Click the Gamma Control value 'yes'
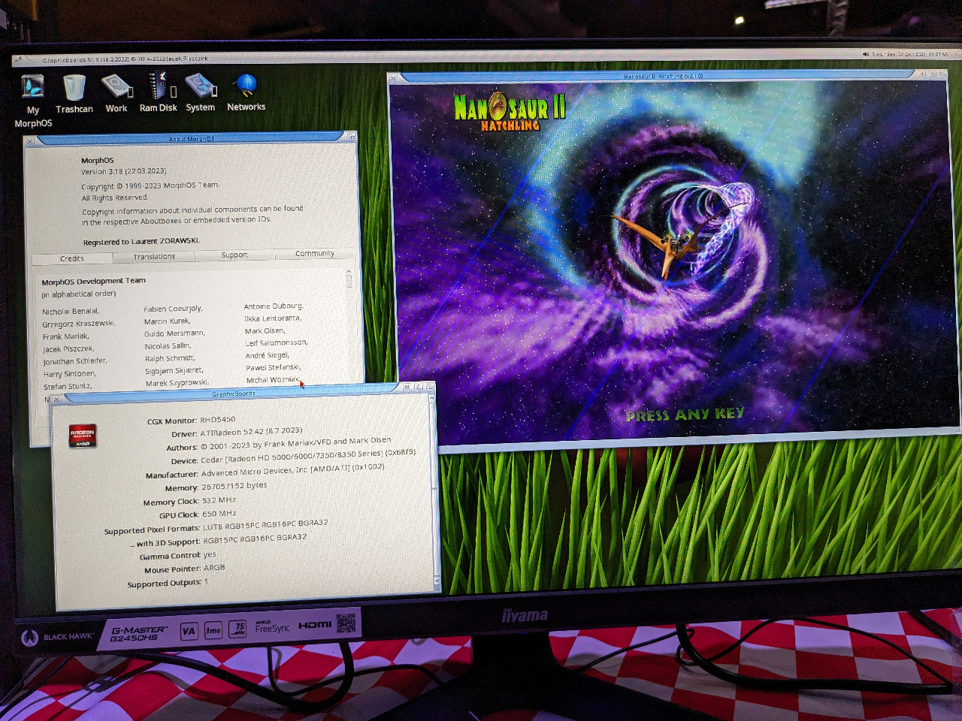962x721 pixels. pyautogui.click(x=210, y=555)
